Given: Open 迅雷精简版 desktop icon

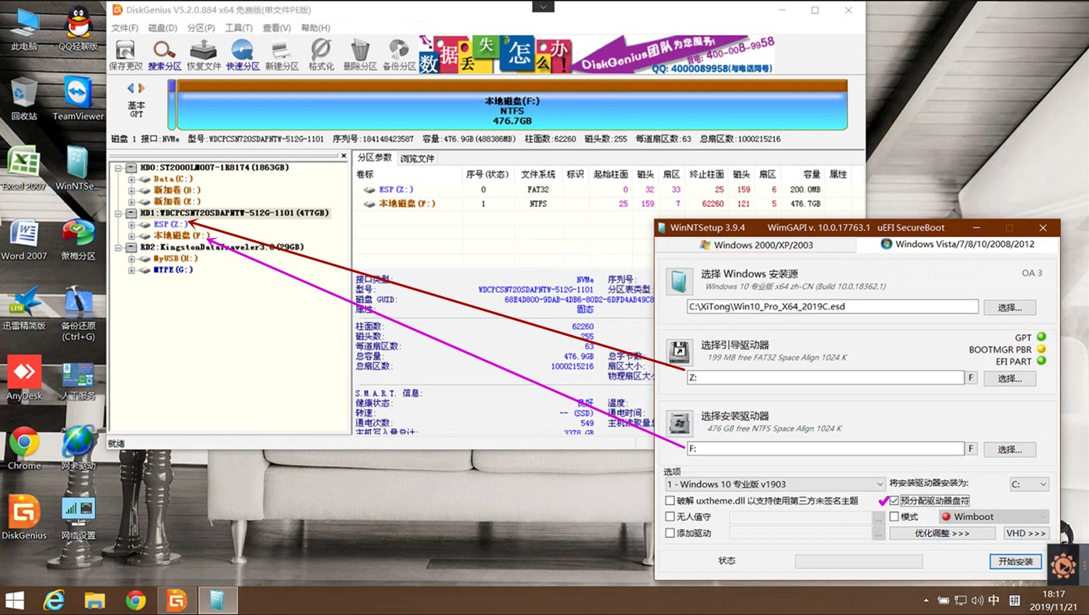Looking at the screenshot, I should pyautogui.click(x=24, y=309).
